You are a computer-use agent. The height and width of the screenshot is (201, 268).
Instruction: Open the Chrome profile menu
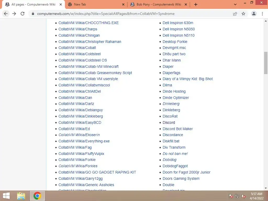(x=254, y=14)
